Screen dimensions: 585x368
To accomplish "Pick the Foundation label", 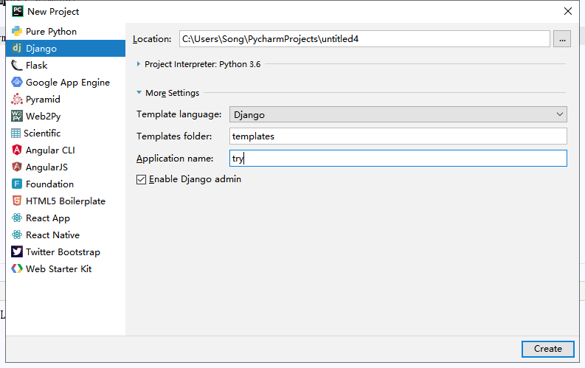I will tap(49, 184).
